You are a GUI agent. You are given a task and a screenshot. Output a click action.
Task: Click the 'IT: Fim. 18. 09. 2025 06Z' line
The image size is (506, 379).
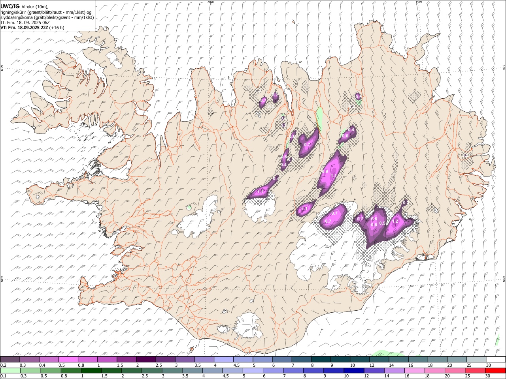(25, 23)
